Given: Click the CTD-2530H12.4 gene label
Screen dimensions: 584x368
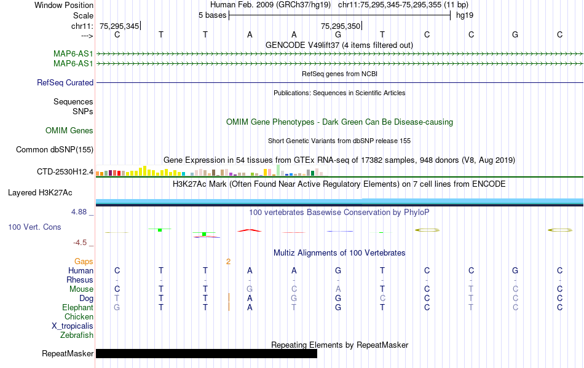Looking at the screenshot, I should pyautogui.click(x=65, y=171).
